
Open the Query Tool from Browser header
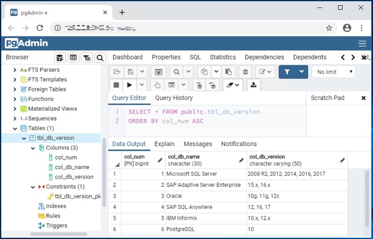point(60,57)
